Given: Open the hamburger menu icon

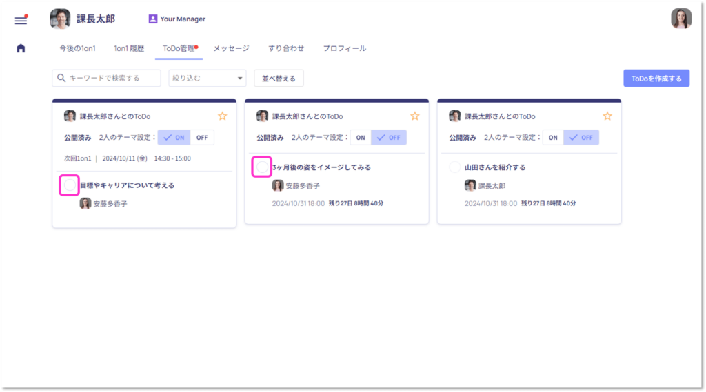Looking at the screenshot, I should (21, 20).
